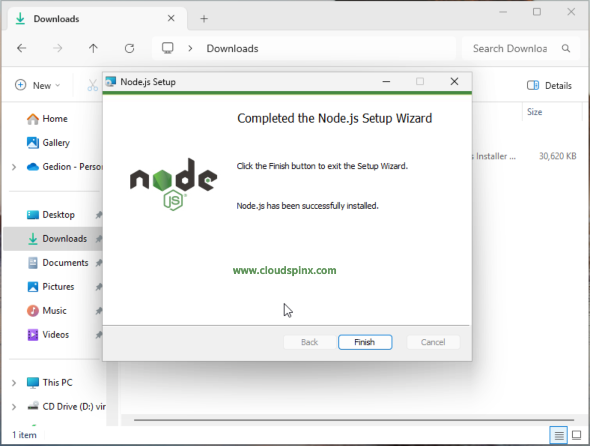590x446 pixels.
Task: Switch to the list details view layout
Action: pyautogui.click(x=559, y=435)
